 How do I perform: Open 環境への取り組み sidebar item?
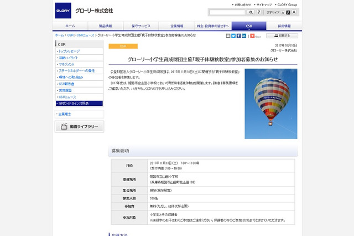coord(79,78)
